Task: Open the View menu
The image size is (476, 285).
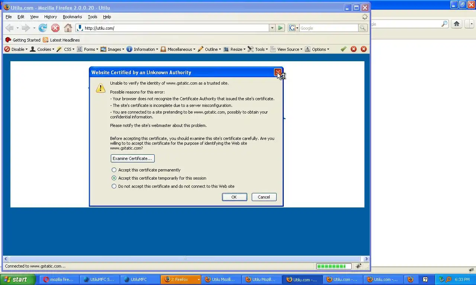Action: pos(34,17)
